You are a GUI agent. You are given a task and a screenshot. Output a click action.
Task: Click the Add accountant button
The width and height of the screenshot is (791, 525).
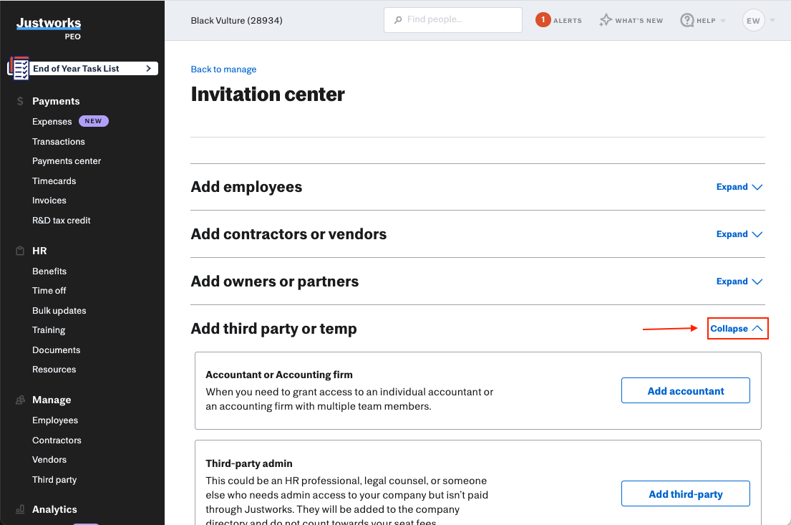click(x=685, y=390)
